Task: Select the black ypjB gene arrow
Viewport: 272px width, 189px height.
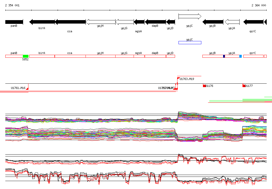Action: (x=213, y=22)
